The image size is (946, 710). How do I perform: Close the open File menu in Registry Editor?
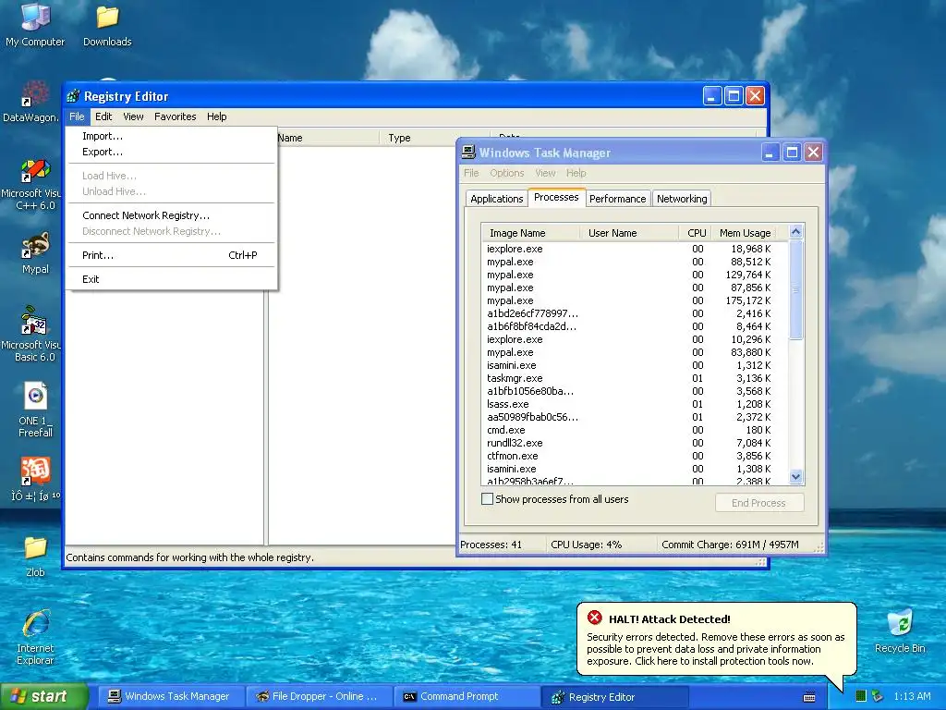77,116
